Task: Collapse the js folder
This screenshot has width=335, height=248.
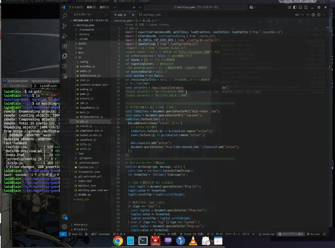Action: [x=79, y=57]
